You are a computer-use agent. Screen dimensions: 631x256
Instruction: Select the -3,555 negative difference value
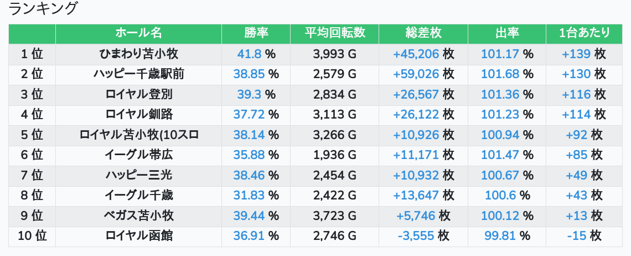click(x=416, y=236)
